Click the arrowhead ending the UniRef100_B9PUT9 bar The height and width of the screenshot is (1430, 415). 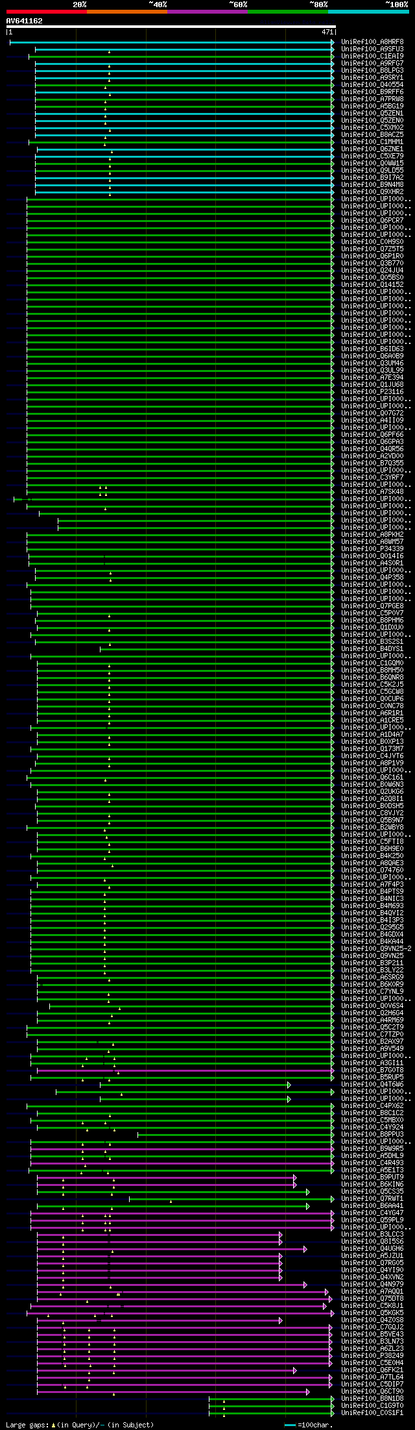click(295, 1177)
